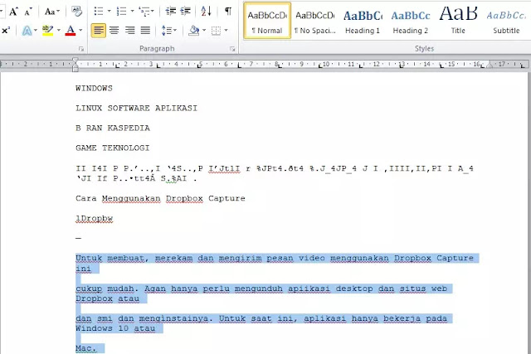Toggle Align Text Right

(129, 31)
